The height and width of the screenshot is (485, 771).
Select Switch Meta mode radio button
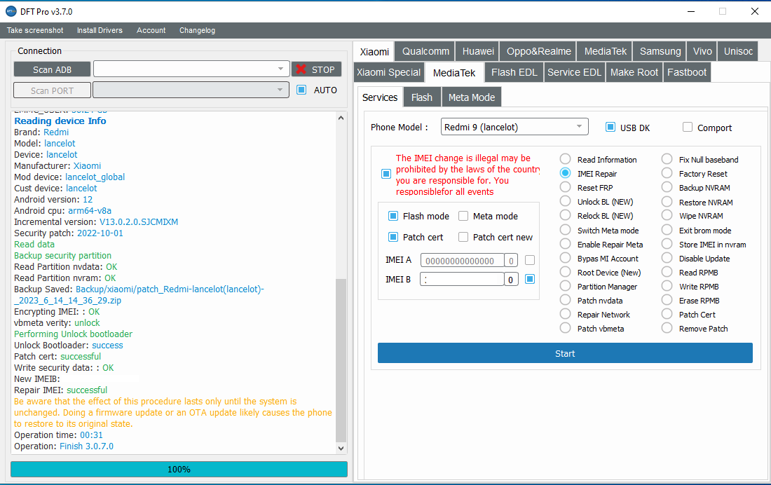(x=566, y=230)
